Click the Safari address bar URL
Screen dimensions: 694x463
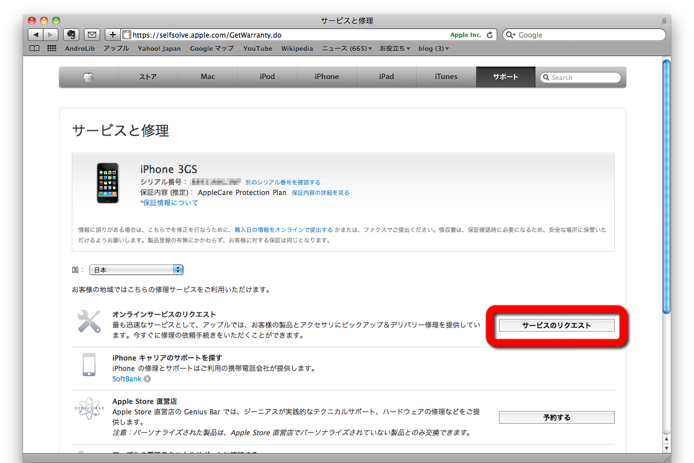(207, 35)
